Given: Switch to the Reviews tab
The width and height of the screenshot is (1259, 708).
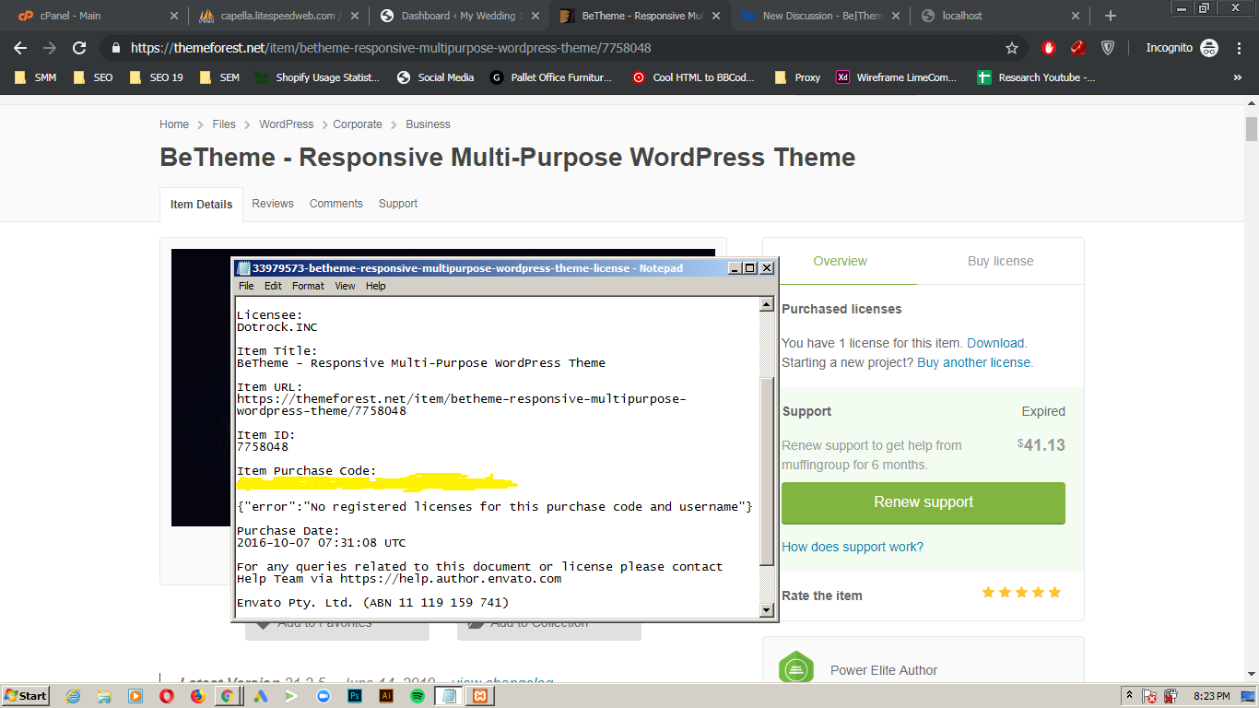Looking at the screenshot, I should (x=273, y=204).
